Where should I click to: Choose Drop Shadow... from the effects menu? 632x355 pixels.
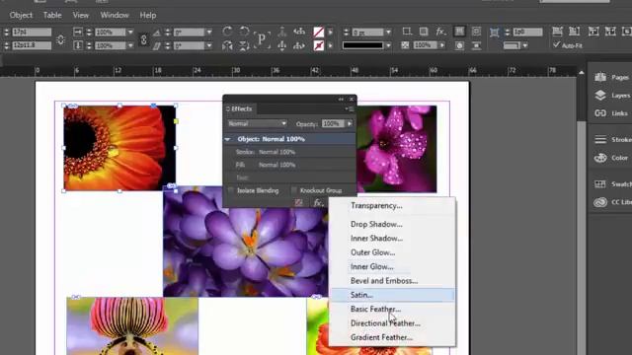[x=376, y=224]
